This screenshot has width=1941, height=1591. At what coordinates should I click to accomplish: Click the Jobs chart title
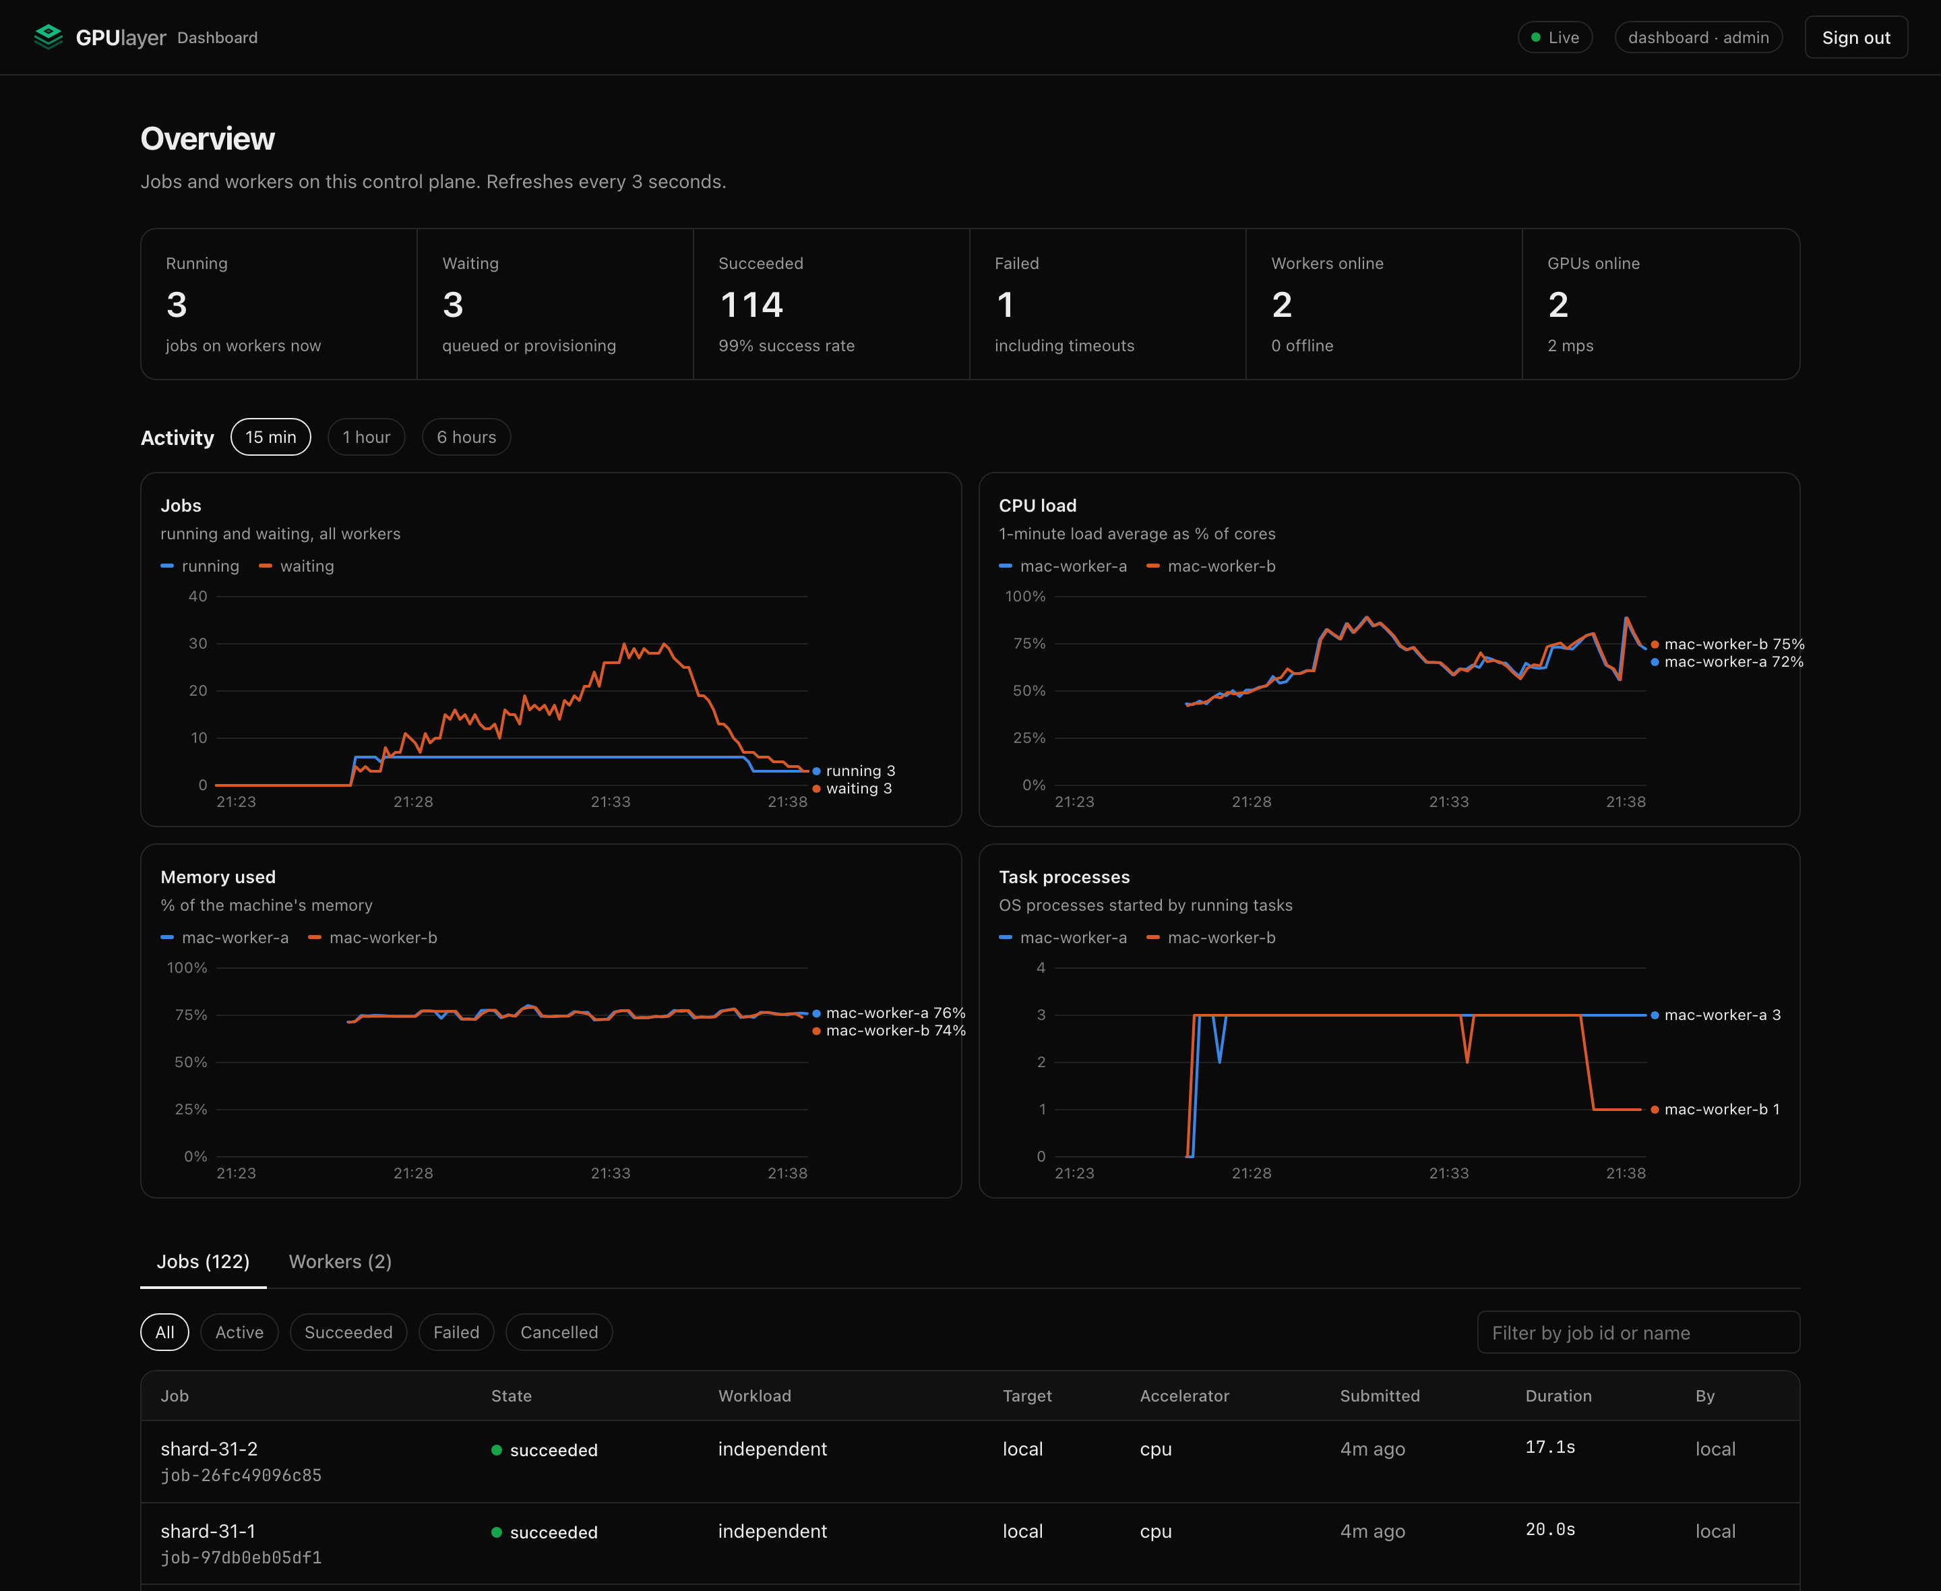point(181,506)
